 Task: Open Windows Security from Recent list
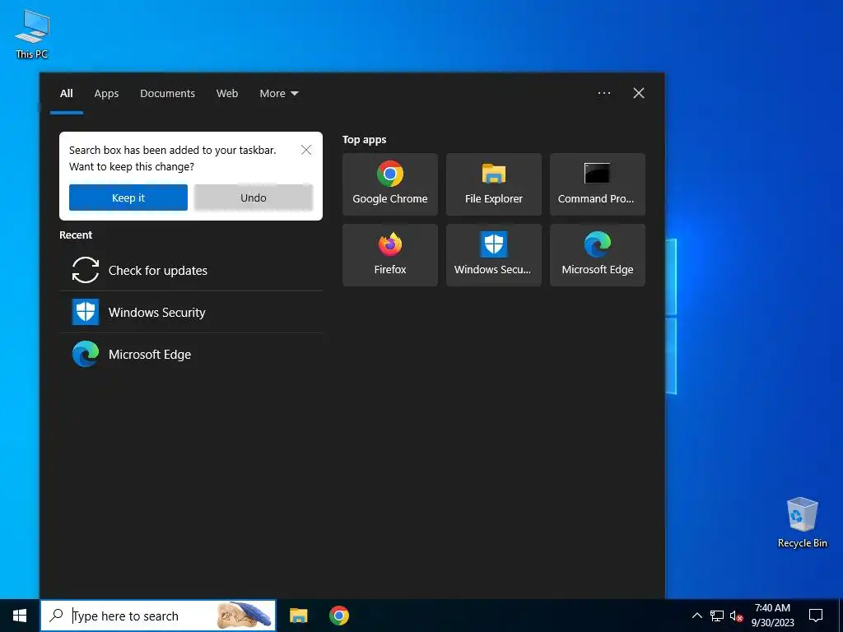click(191, 312)
